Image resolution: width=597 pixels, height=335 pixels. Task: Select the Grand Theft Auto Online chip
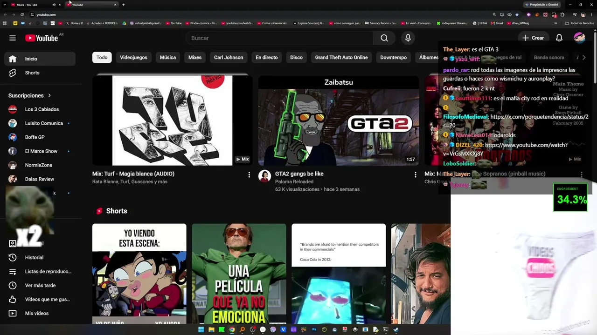pyautogui.click(x=341, y=57)
